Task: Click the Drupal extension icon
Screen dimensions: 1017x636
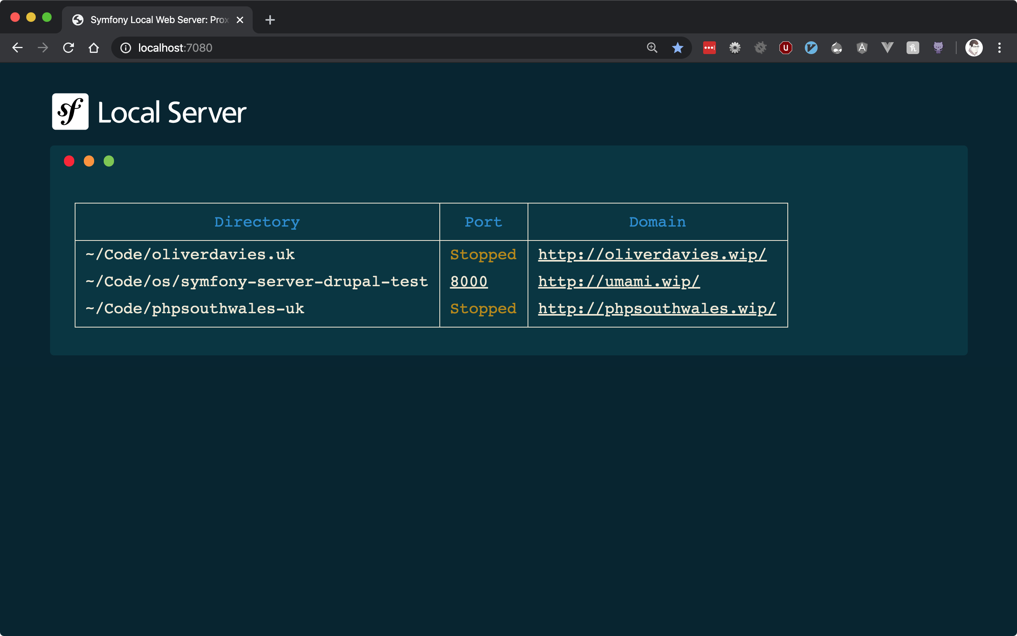Action: point(836,48)
